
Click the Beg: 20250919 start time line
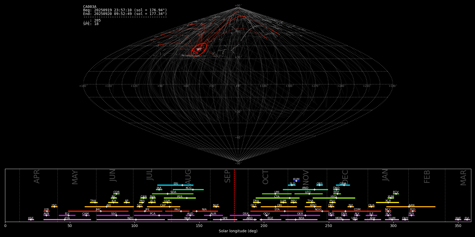(125, 10)
